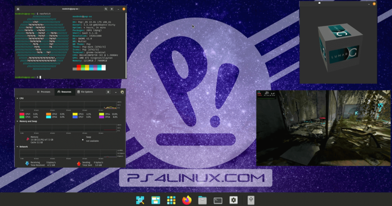This screenshot has width=392, height=206.
Task: Click the Swap color picker circle
Action: (83, 140)
